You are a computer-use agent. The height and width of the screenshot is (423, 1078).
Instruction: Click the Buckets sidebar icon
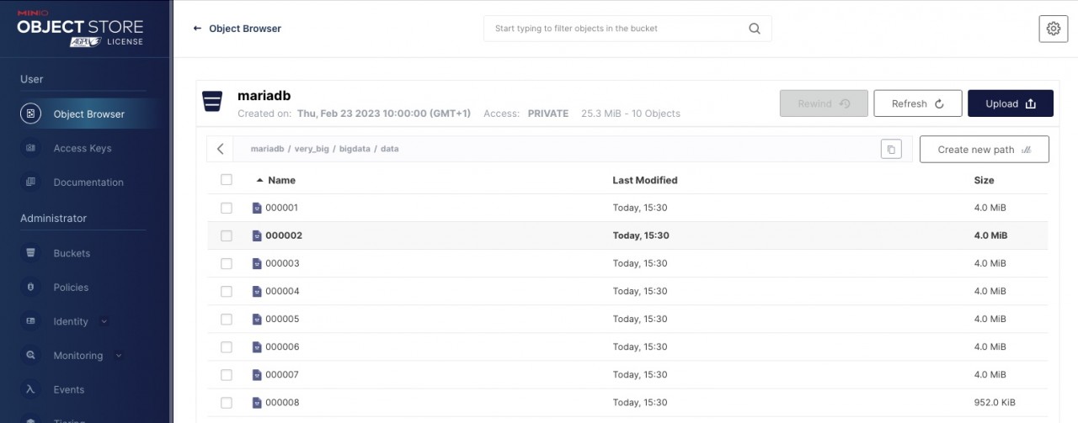(x=30, y=253)
